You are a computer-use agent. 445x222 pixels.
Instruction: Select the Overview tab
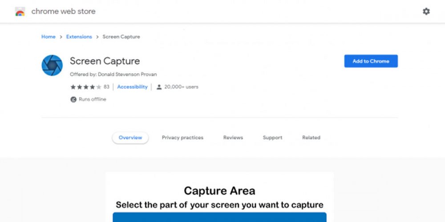click(130, 138)
